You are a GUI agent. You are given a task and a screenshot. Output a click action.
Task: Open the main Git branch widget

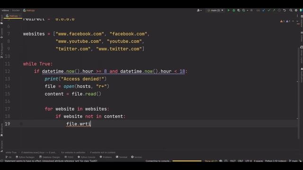click(294, 161)
